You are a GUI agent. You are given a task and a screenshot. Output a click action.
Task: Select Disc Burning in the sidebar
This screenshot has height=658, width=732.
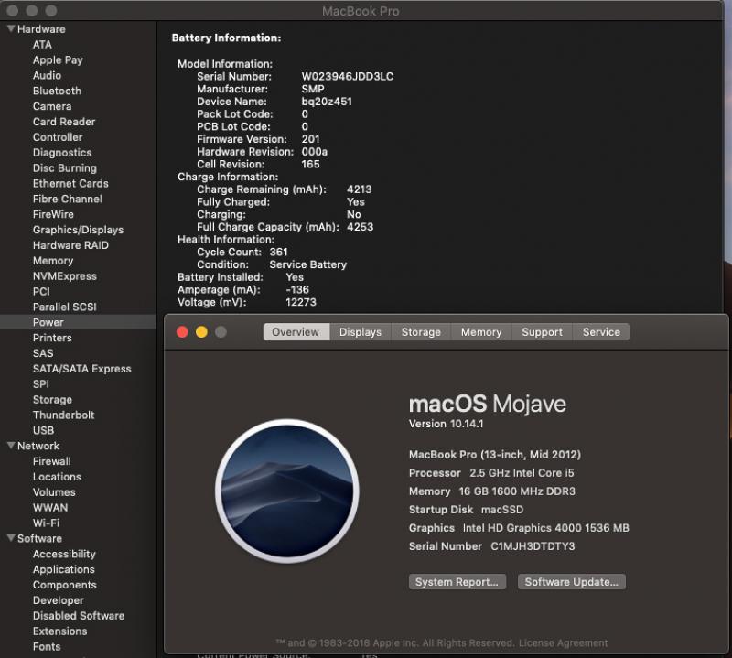65,168
